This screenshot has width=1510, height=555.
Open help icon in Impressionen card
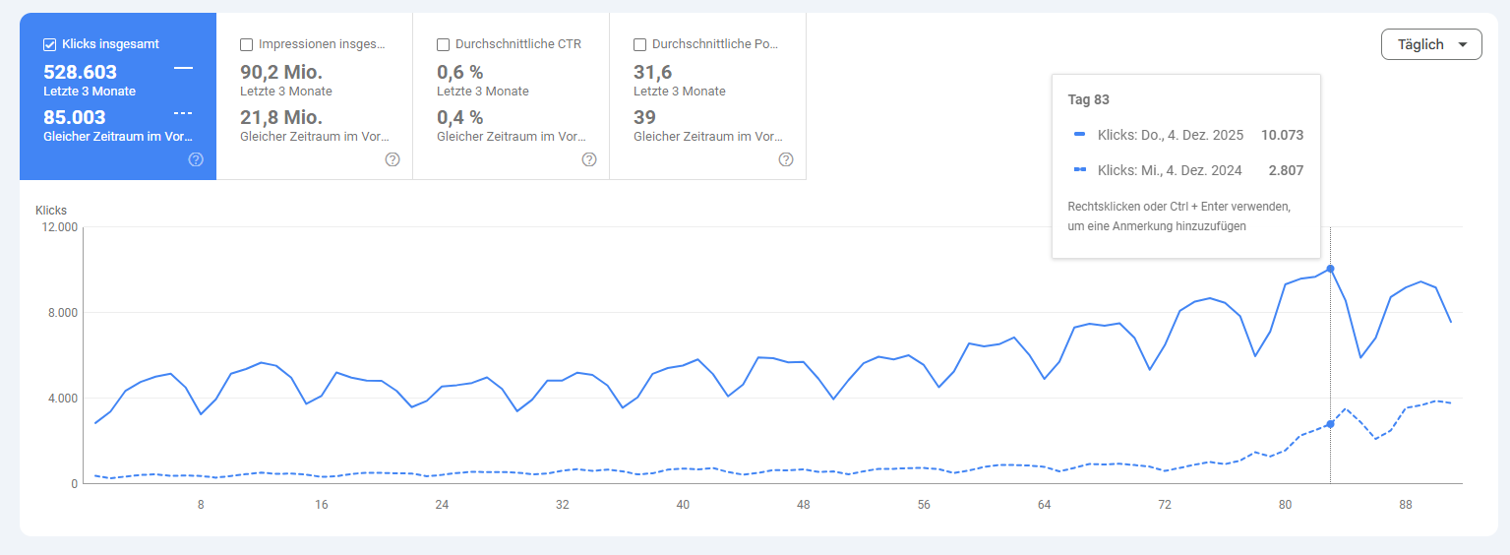pos(393,159)
